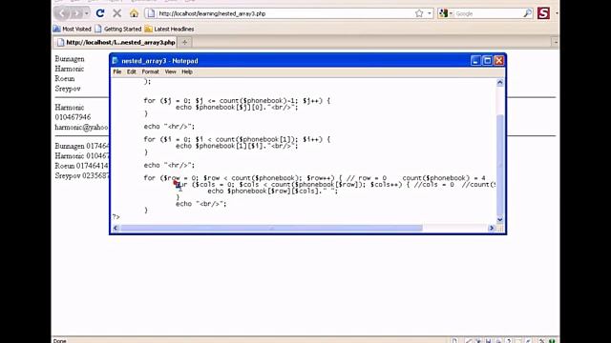Open Notepad's Format menu
The width and height of the screenshot is (611, 343).
click(x=151, y=72)
